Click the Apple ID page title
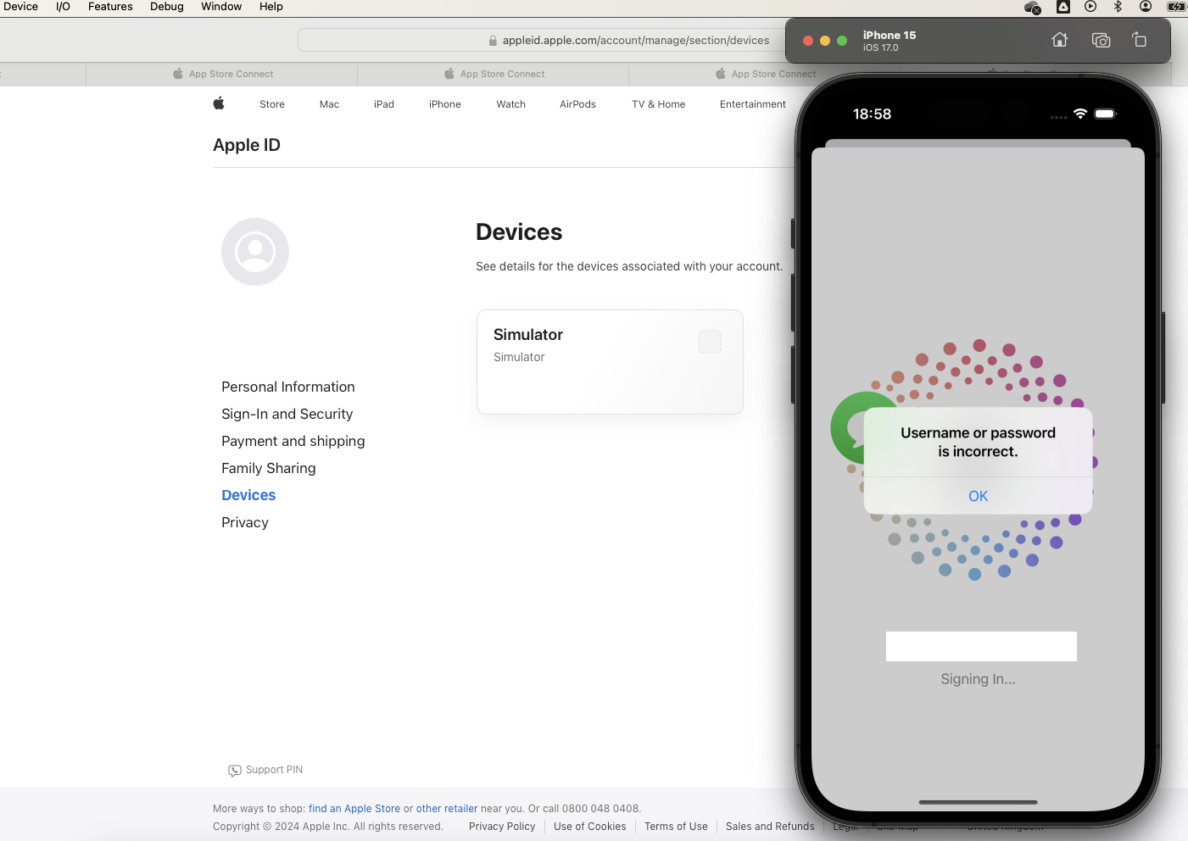This screenshot has width=1188, height=841. coord(247,145)
